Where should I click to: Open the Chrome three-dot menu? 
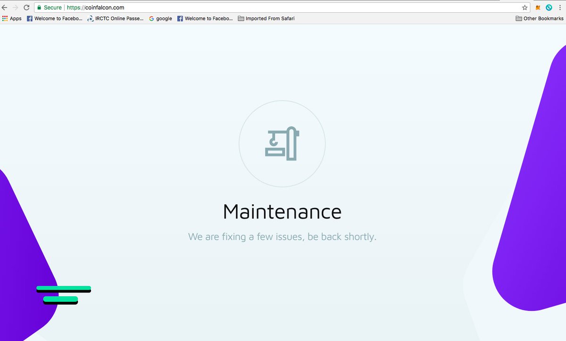click(x=560, y=8)
